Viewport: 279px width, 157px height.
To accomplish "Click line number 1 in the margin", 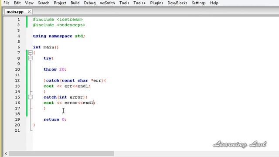I will 18,19.
